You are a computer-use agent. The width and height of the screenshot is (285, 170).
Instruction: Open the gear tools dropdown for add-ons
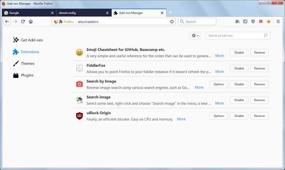pos(195,35)
